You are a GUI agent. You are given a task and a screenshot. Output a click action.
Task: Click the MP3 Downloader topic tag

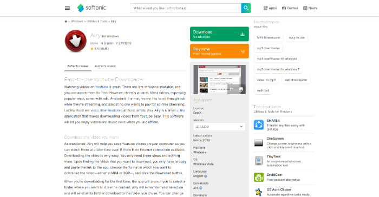[269, 38]
